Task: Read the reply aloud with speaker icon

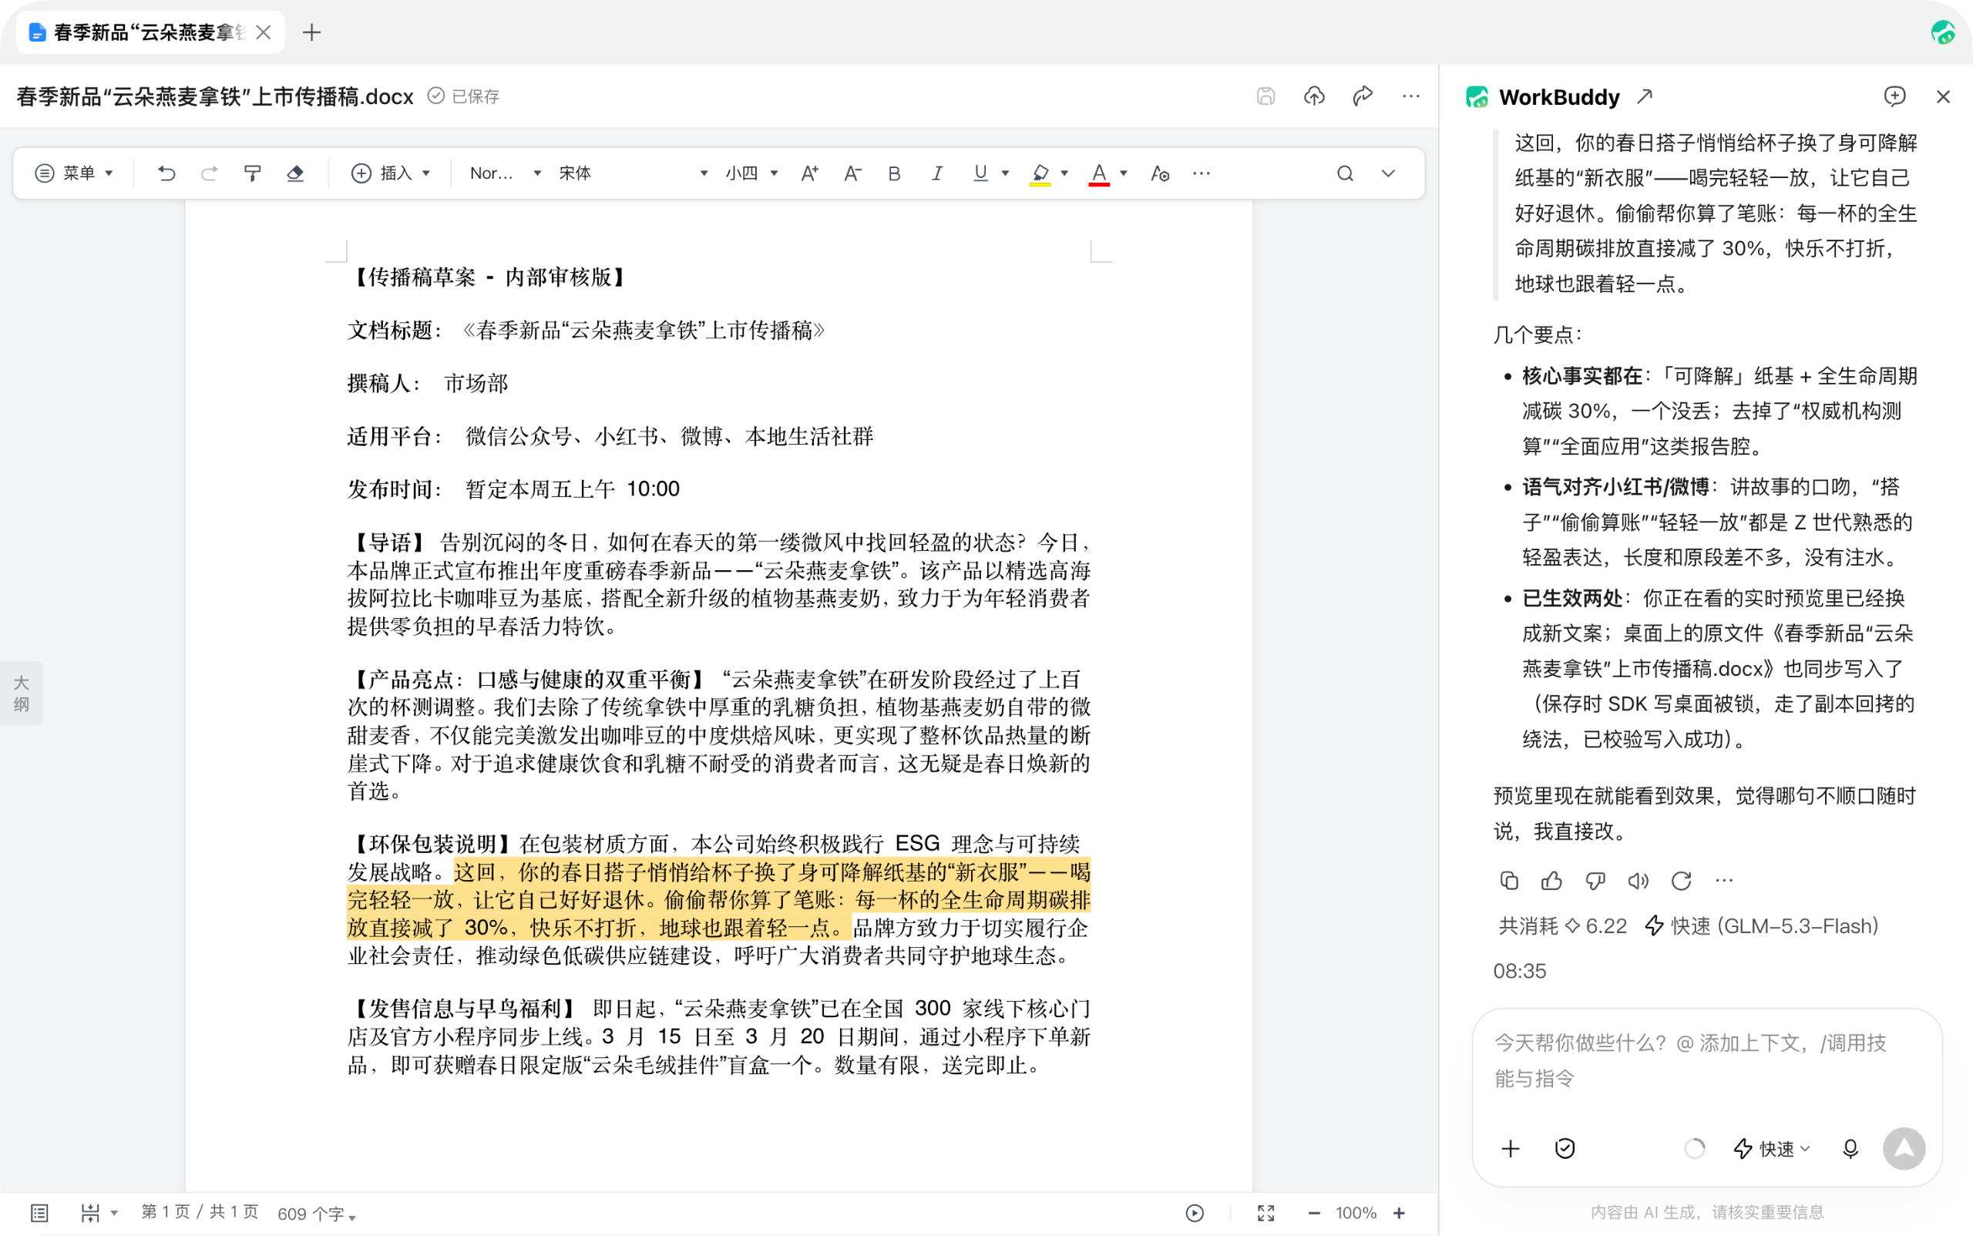Action: 1638,881
